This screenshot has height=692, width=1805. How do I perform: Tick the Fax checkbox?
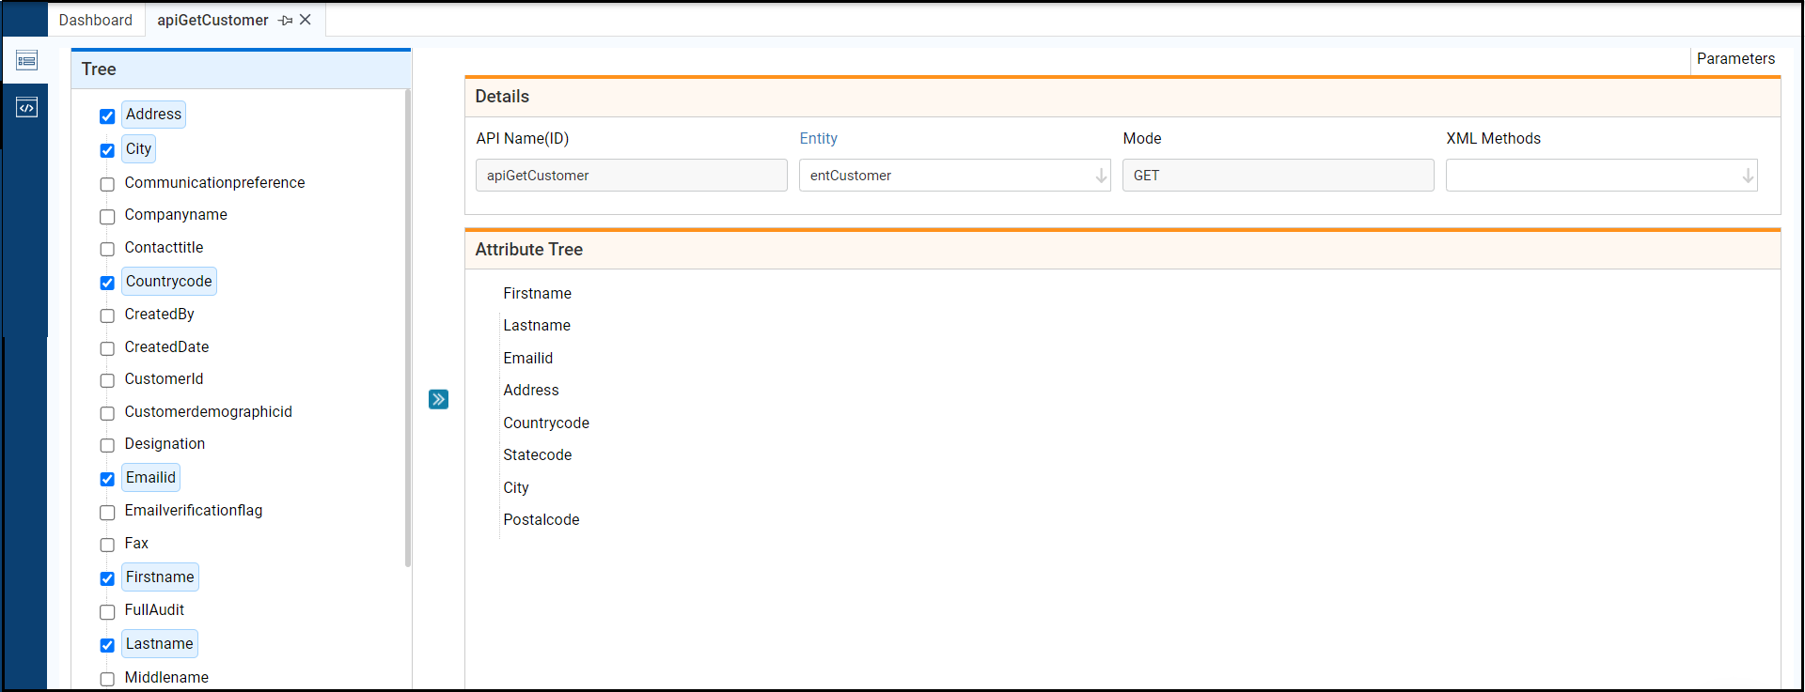pos(107,545)
